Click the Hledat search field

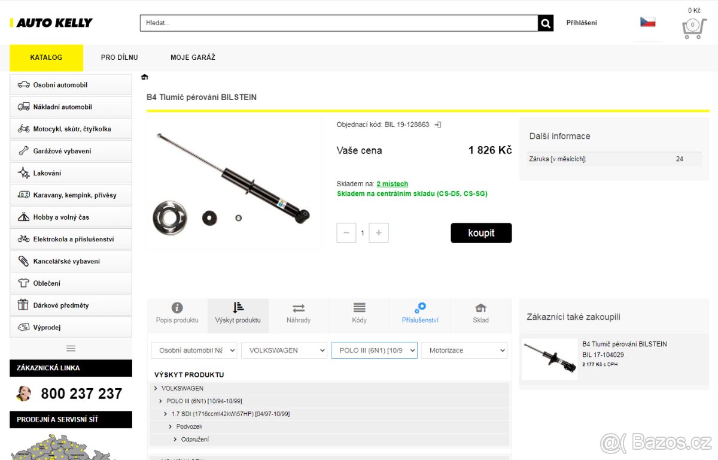339,23
